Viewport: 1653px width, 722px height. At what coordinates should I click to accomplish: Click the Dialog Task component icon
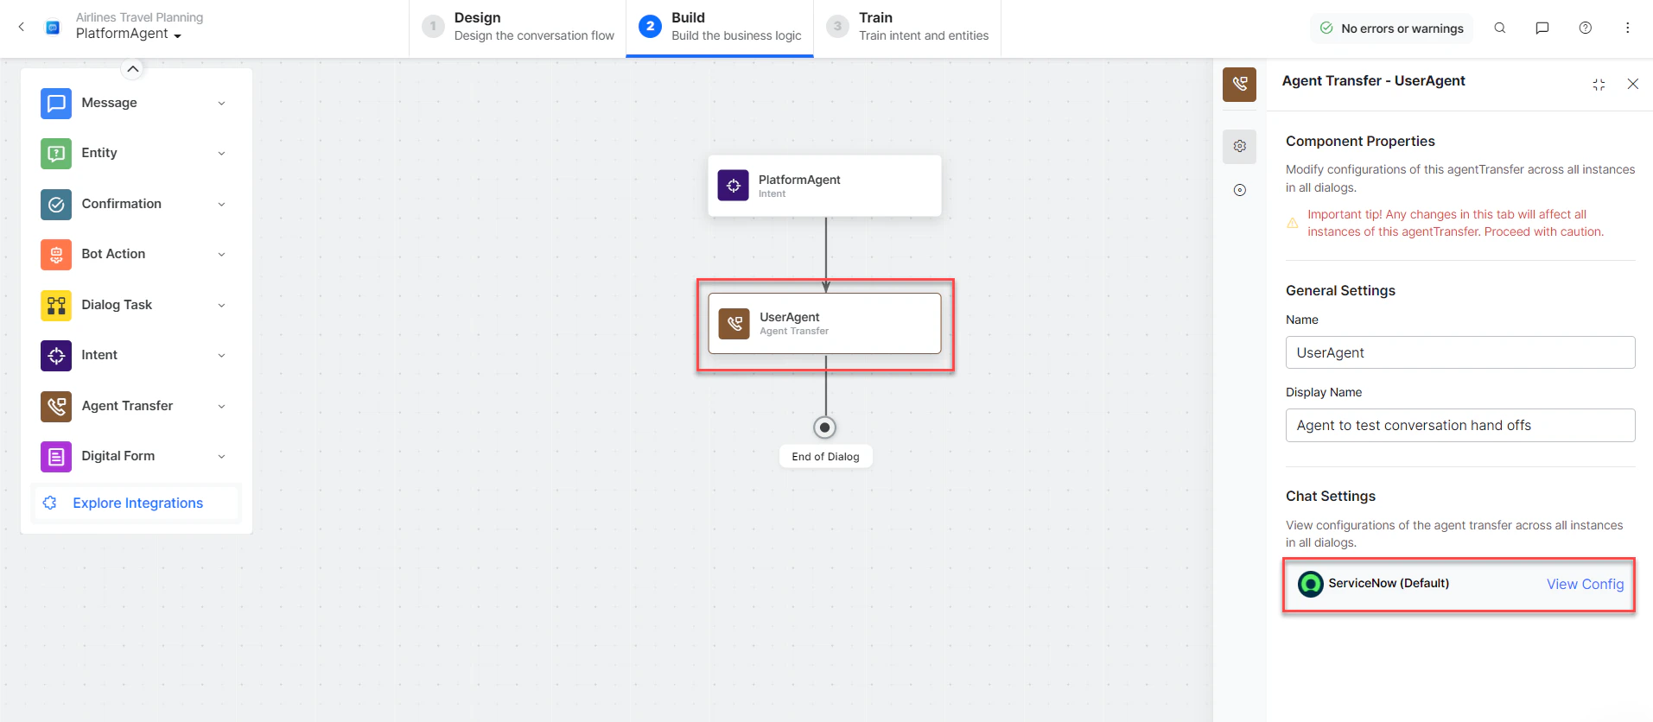(x=55, y=305)
